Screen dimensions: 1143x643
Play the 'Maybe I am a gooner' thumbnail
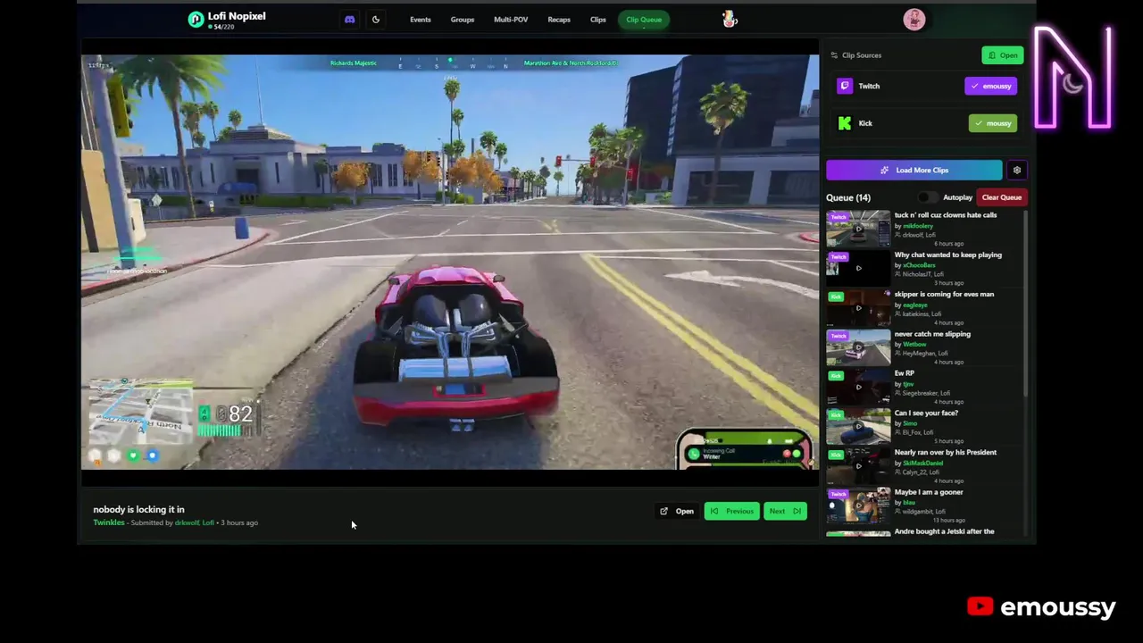858,505
